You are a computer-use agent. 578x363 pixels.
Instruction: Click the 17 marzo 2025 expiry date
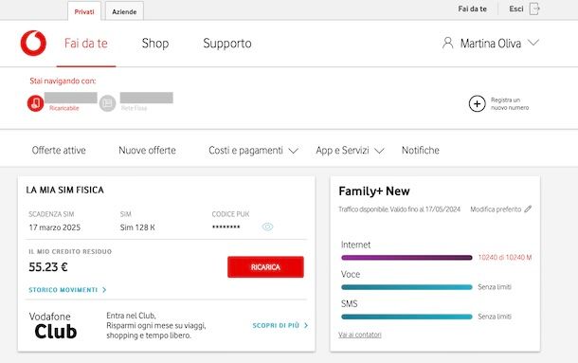click(x=55, y=227)
